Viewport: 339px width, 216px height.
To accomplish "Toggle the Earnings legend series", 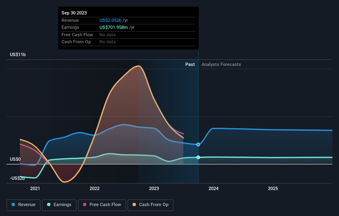I will pos(59,205).
